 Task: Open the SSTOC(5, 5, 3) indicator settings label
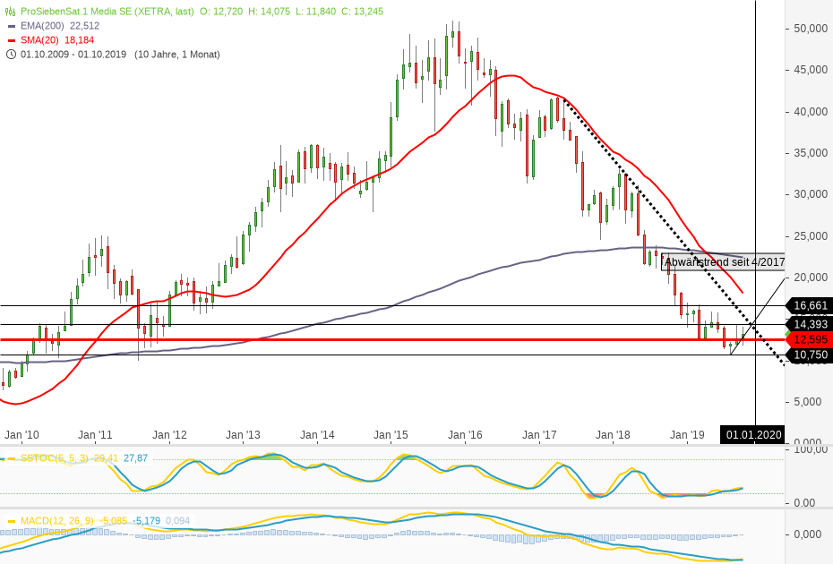pyautogui.click(x=56, y=458)
